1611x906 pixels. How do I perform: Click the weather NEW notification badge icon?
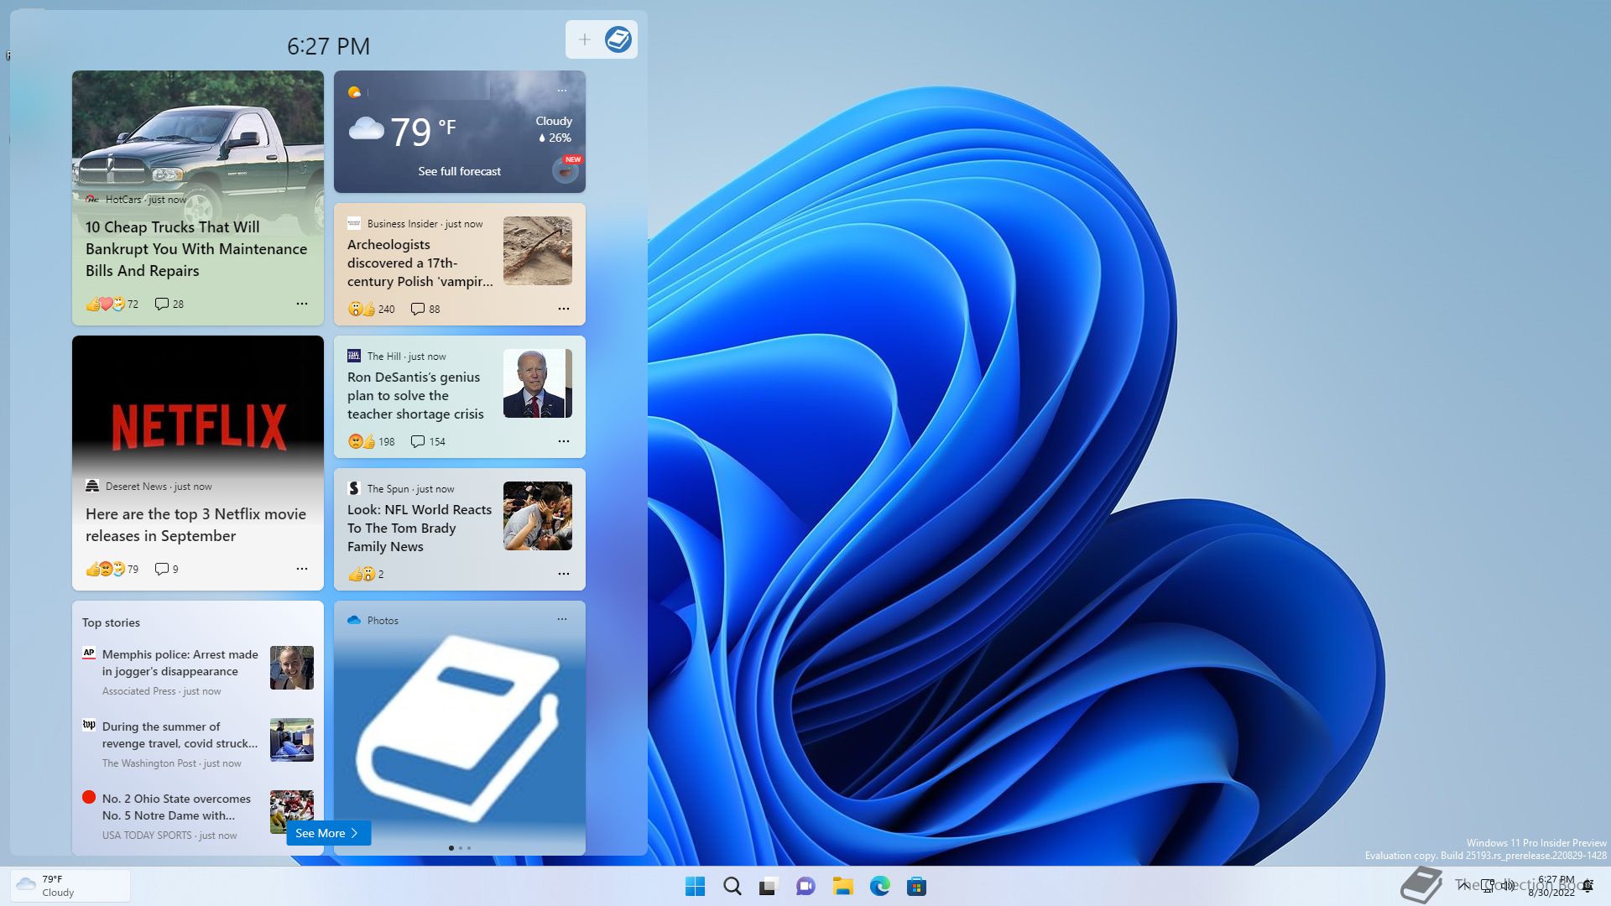pos(566,169)
